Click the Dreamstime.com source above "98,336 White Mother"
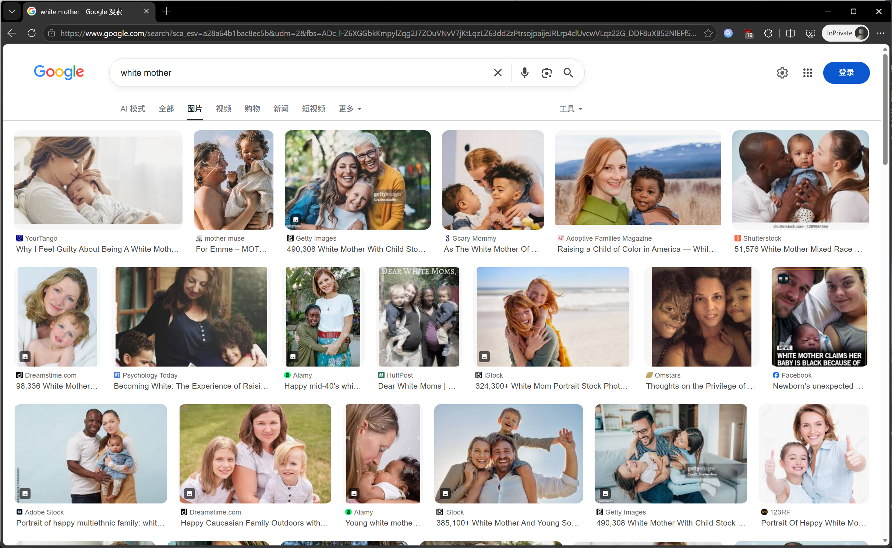 (x=46, y=375)
